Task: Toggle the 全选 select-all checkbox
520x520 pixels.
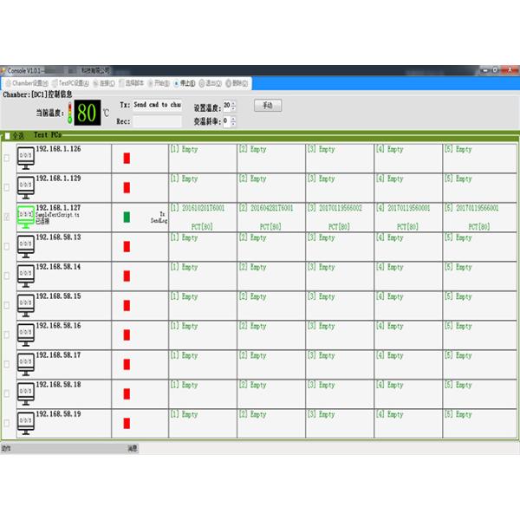Action: tap(7, 136)
